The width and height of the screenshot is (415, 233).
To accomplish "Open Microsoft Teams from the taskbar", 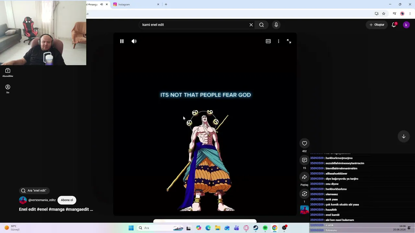I will [x=236, y=228].
